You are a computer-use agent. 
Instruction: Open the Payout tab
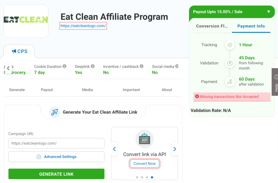click(x=47, y=90)
